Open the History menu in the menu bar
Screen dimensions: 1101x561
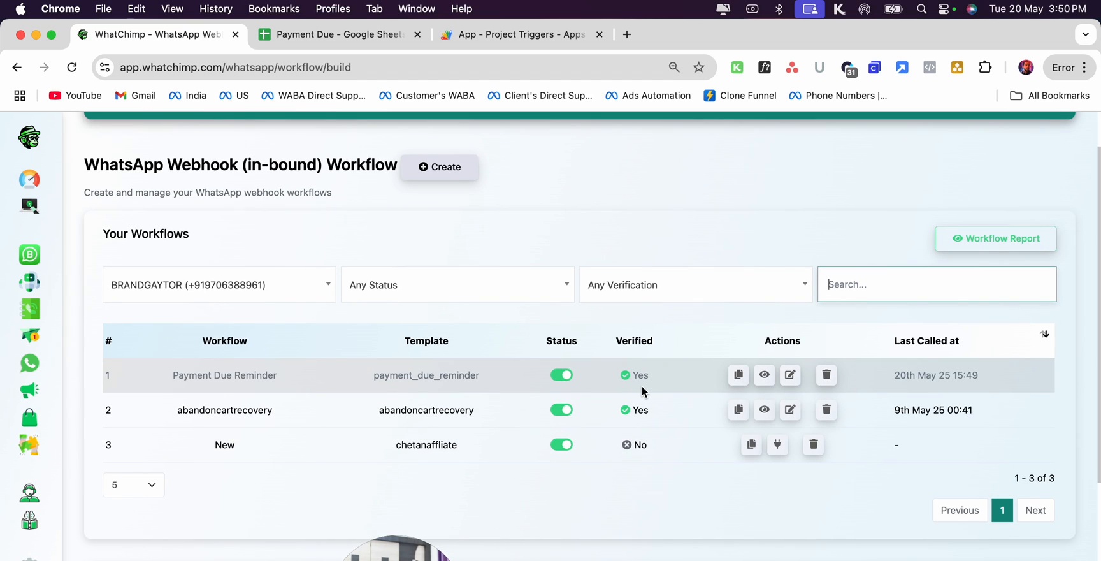pyautogui.click(x=215, y=9)
